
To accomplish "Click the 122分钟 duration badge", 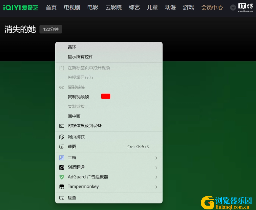I will (51, 29).
